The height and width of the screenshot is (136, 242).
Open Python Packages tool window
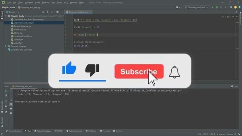click(43, 131)
